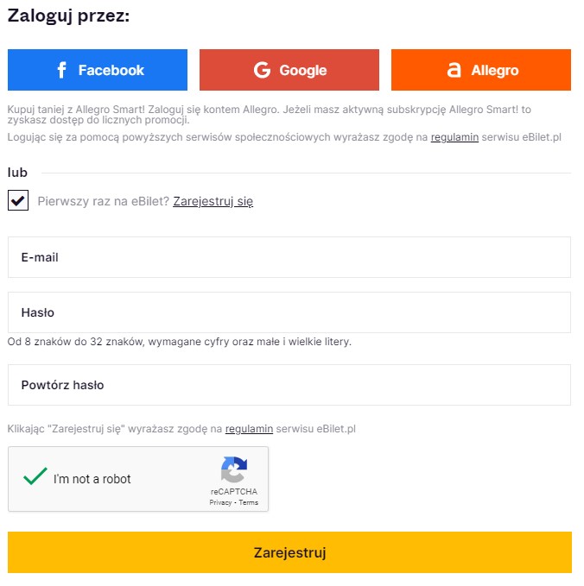Click the 'I'm not a robot' label
This screenshot has height=586, width=584.
(92, 479)
